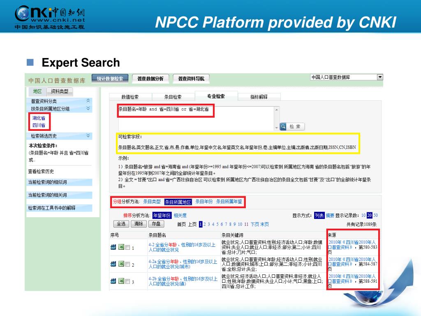Go to 下页 next page
This screenshot has height=316, width=421.
click(255, 224)
